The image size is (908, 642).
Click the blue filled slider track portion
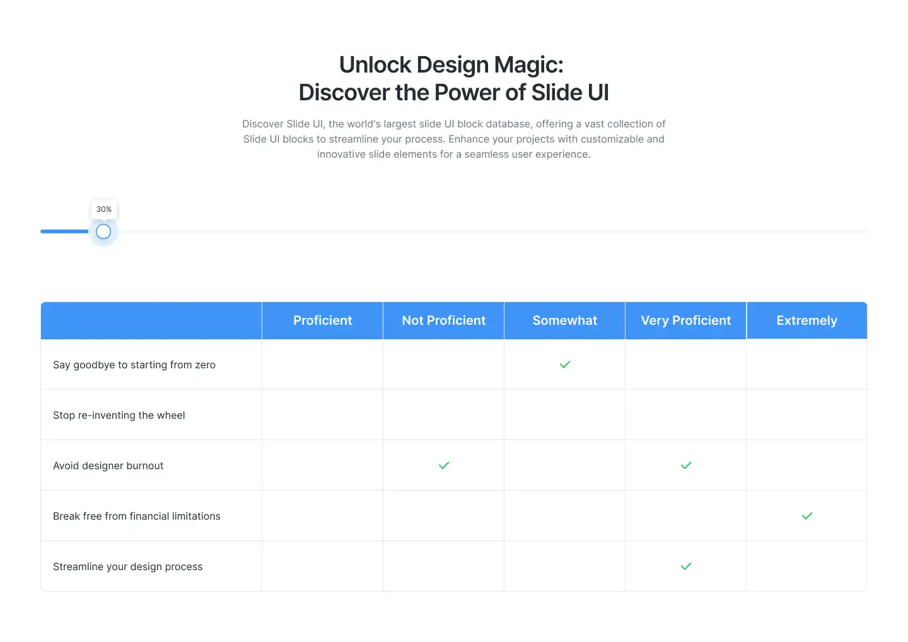click(64, 231)
